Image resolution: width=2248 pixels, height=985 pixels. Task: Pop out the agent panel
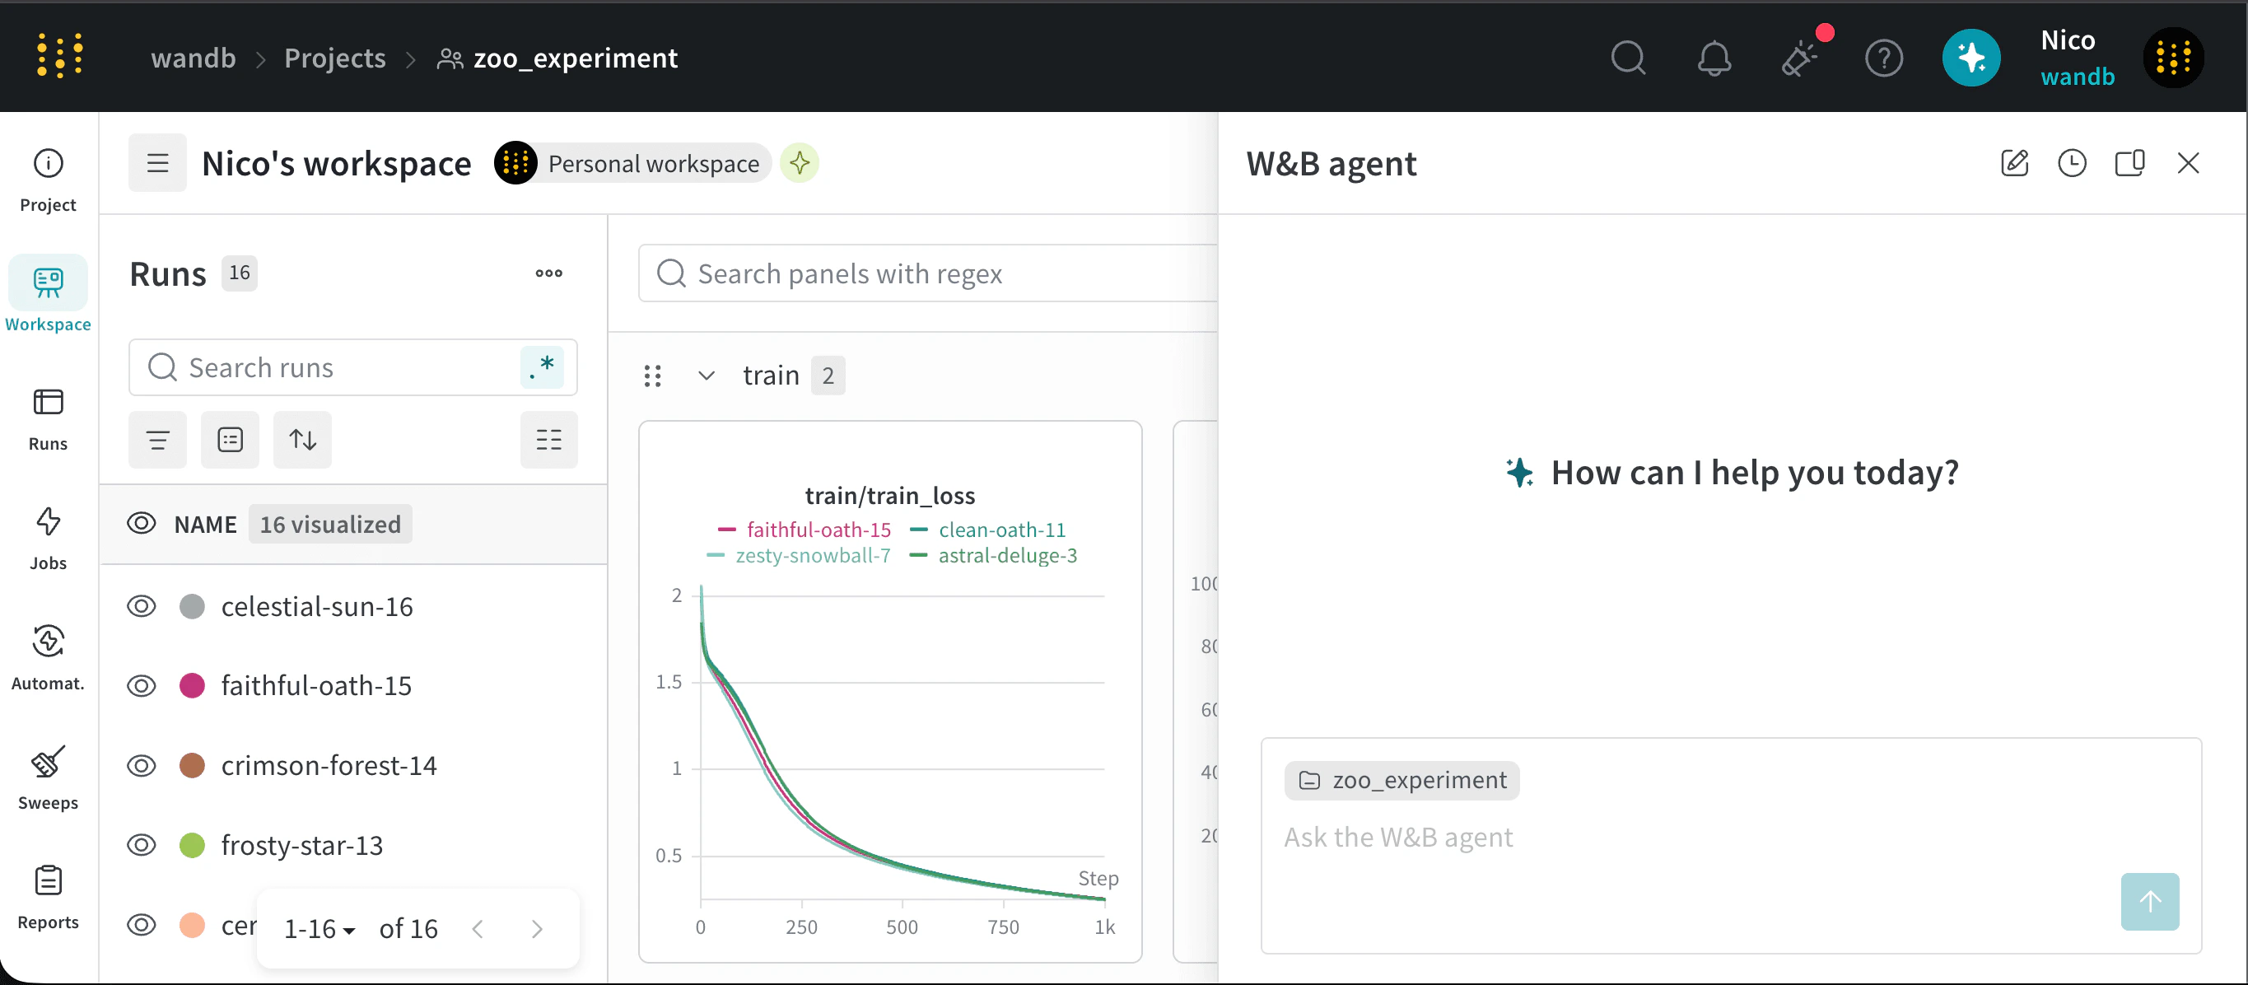pyautogui.click(x=2129, y=162)
